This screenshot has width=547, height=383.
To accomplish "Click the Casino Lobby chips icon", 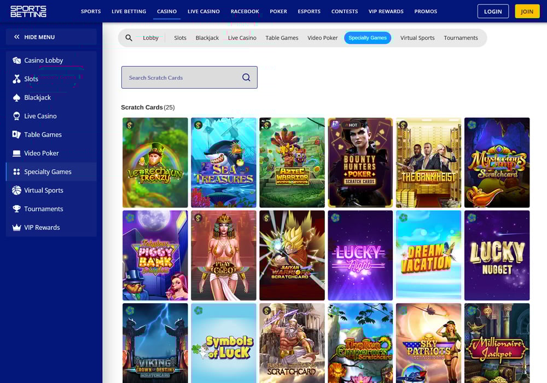I will point(16,60).
